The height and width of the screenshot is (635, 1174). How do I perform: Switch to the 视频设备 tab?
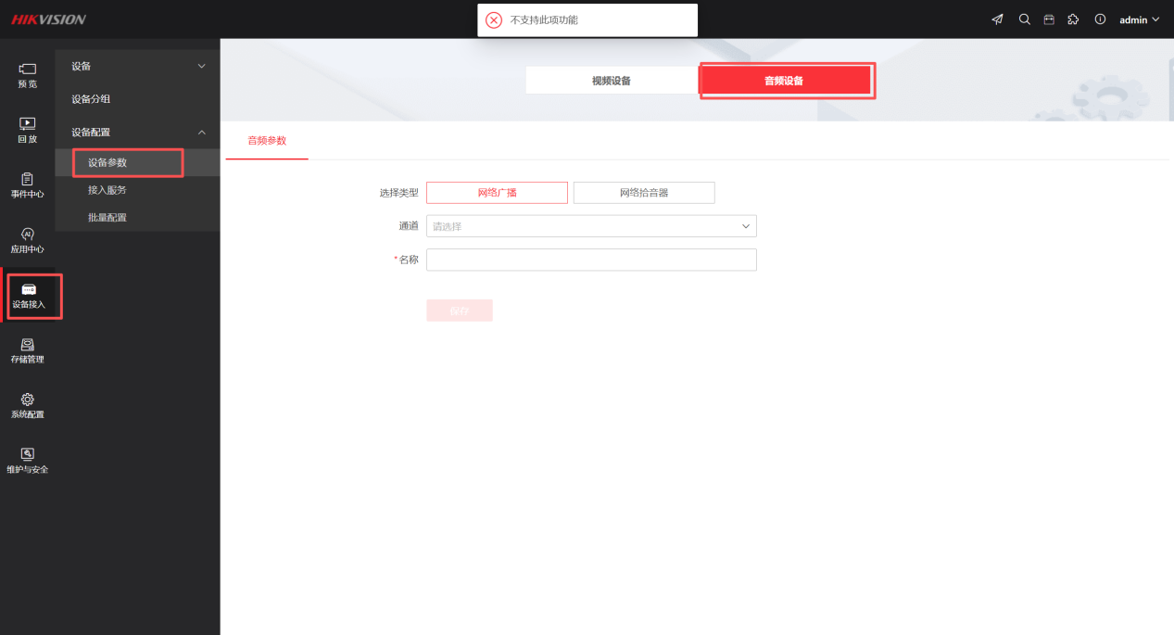(612, 81)
